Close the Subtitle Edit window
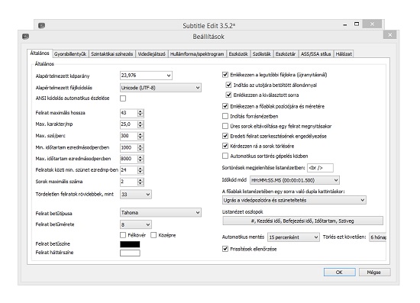 pos(372,24)
